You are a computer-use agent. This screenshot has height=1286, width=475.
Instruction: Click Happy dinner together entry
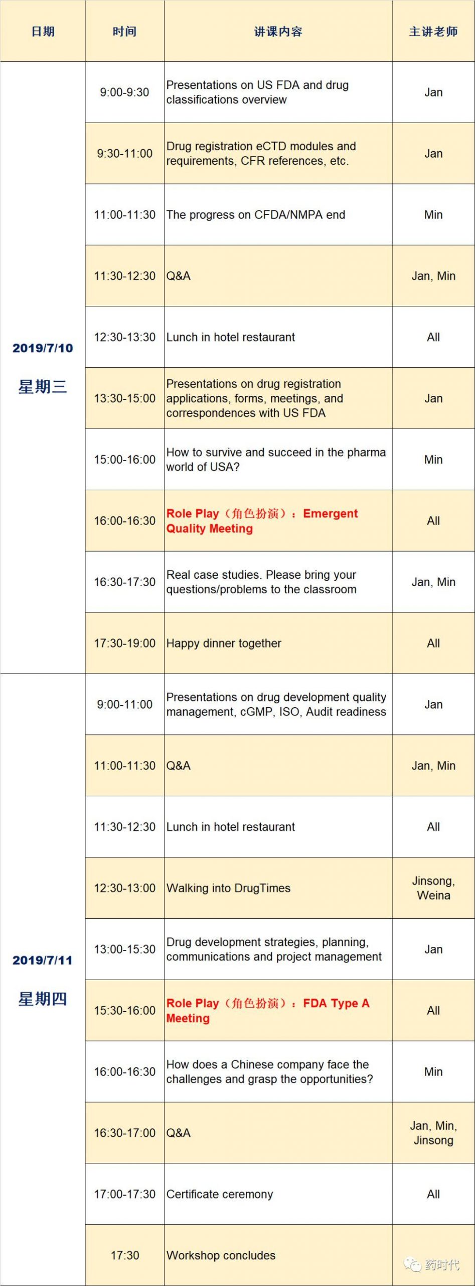click(224, 644)
